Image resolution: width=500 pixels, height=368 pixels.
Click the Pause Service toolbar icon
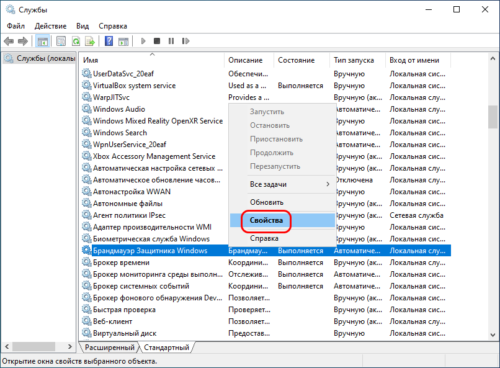click(x=171, y=41)
